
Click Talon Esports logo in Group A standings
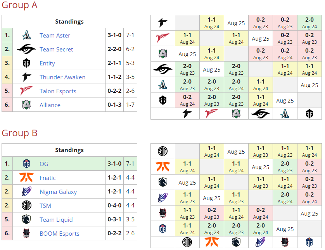[x=26, y=91]
